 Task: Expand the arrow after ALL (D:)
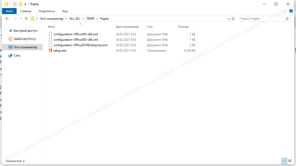coord(83,19)
